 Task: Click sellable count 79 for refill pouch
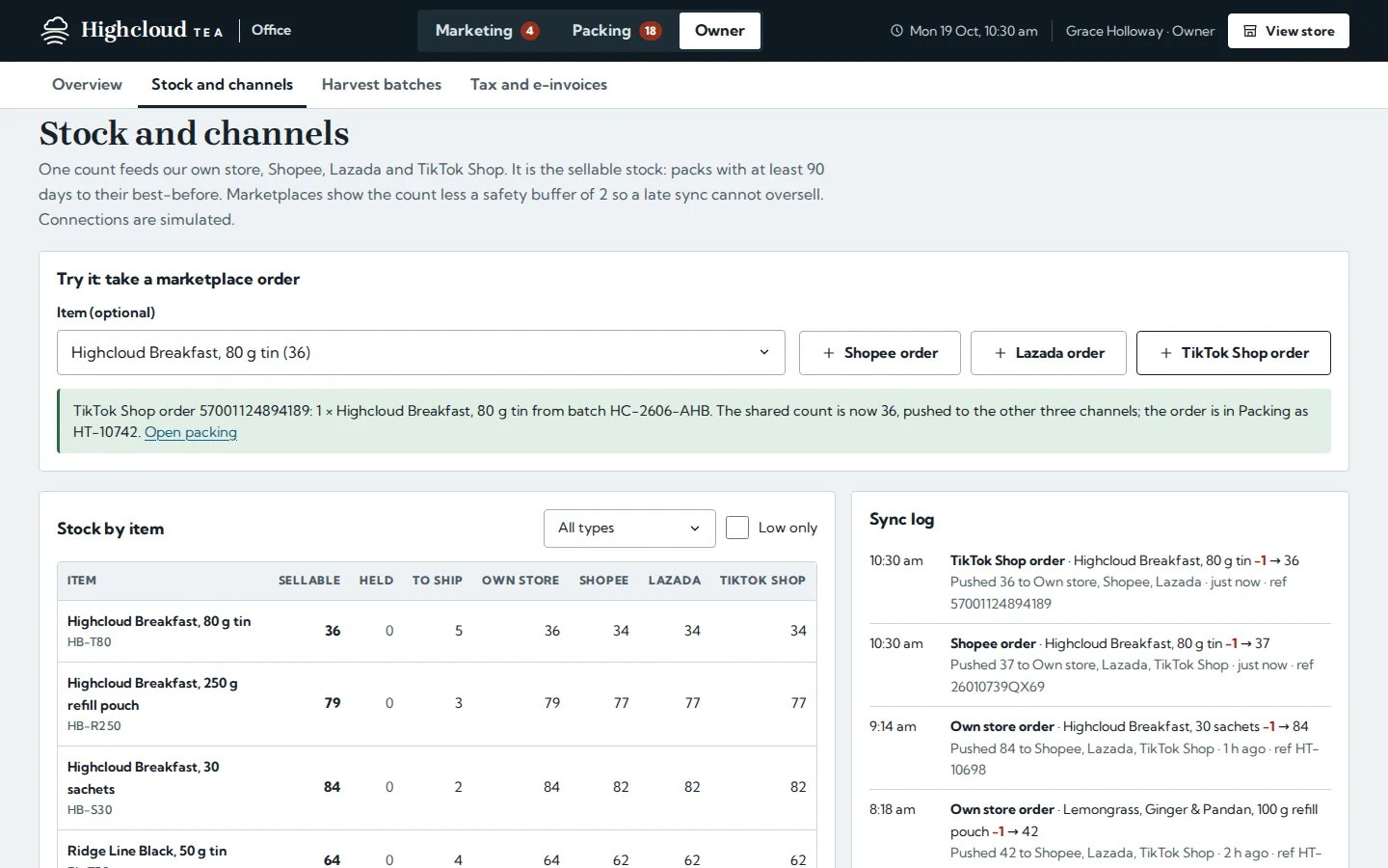click(333, 703)
